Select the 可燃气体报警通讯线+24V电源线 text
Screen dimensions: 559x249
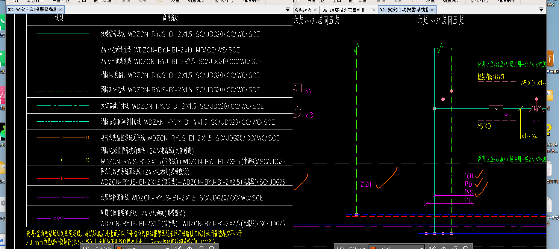143,213
